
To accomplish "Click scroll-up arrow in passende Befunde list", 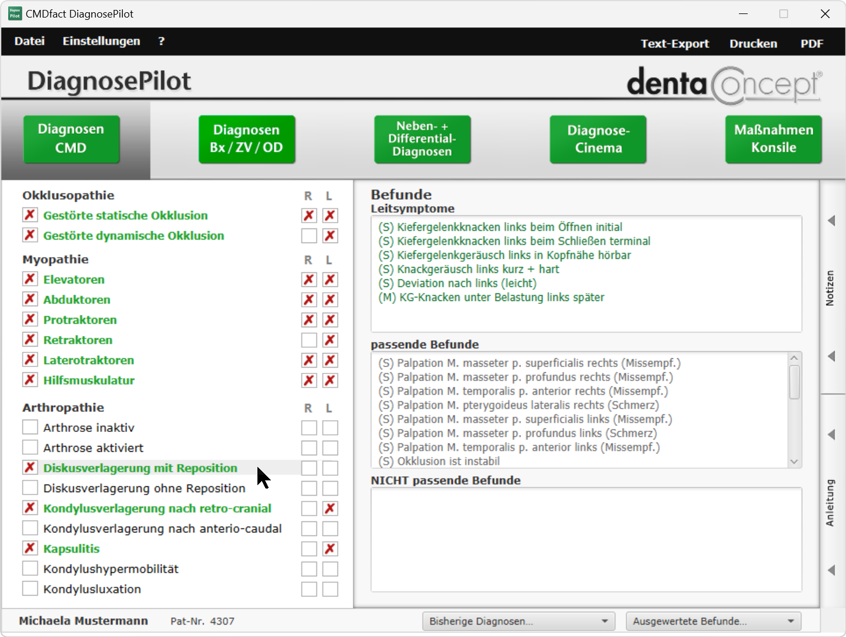I will [794, 358].
